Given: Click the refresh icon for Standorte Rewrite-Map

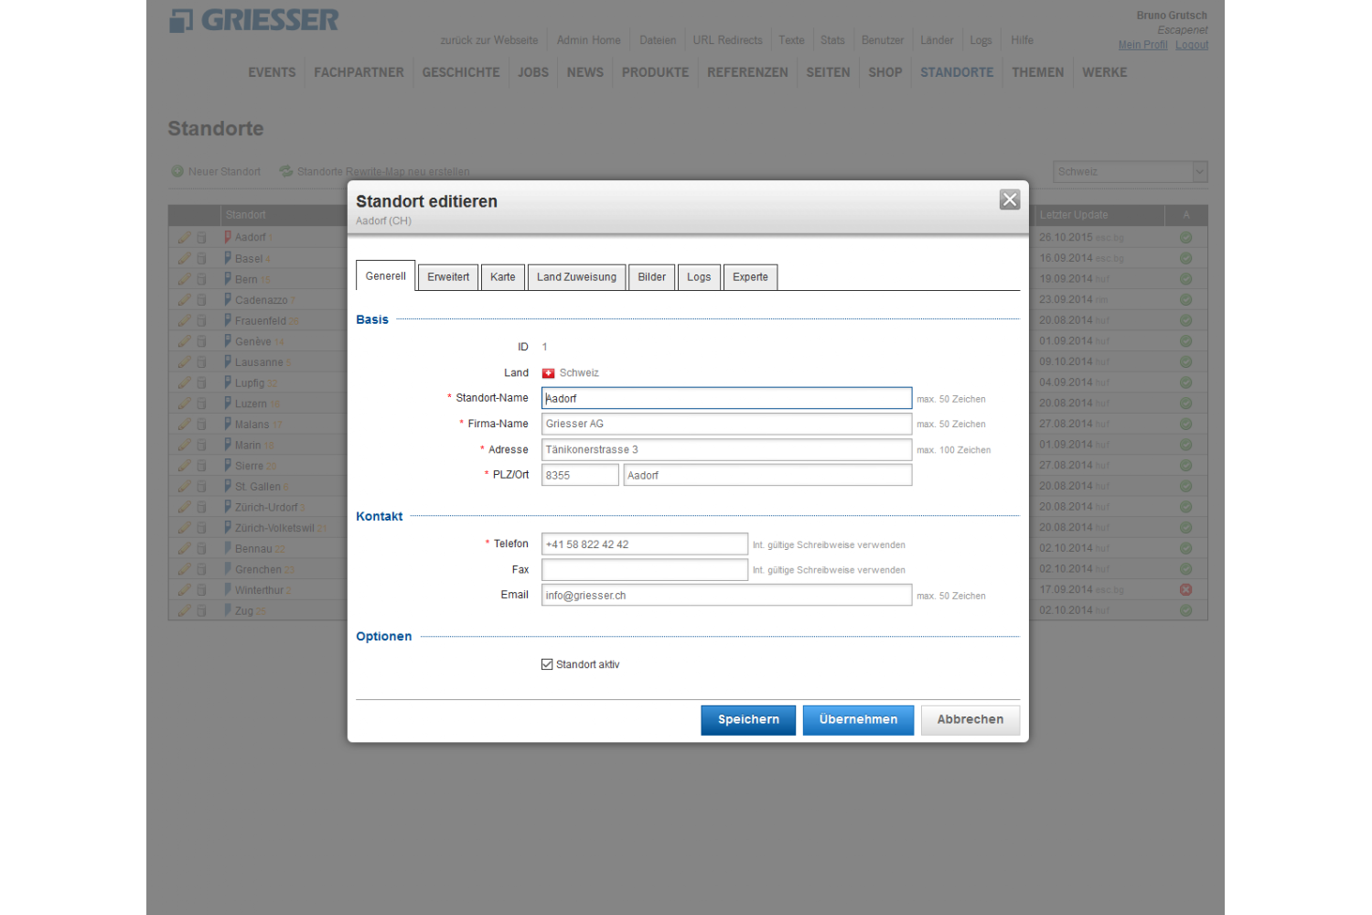Looking at the screenshot, I should click(x=286, y=171).
